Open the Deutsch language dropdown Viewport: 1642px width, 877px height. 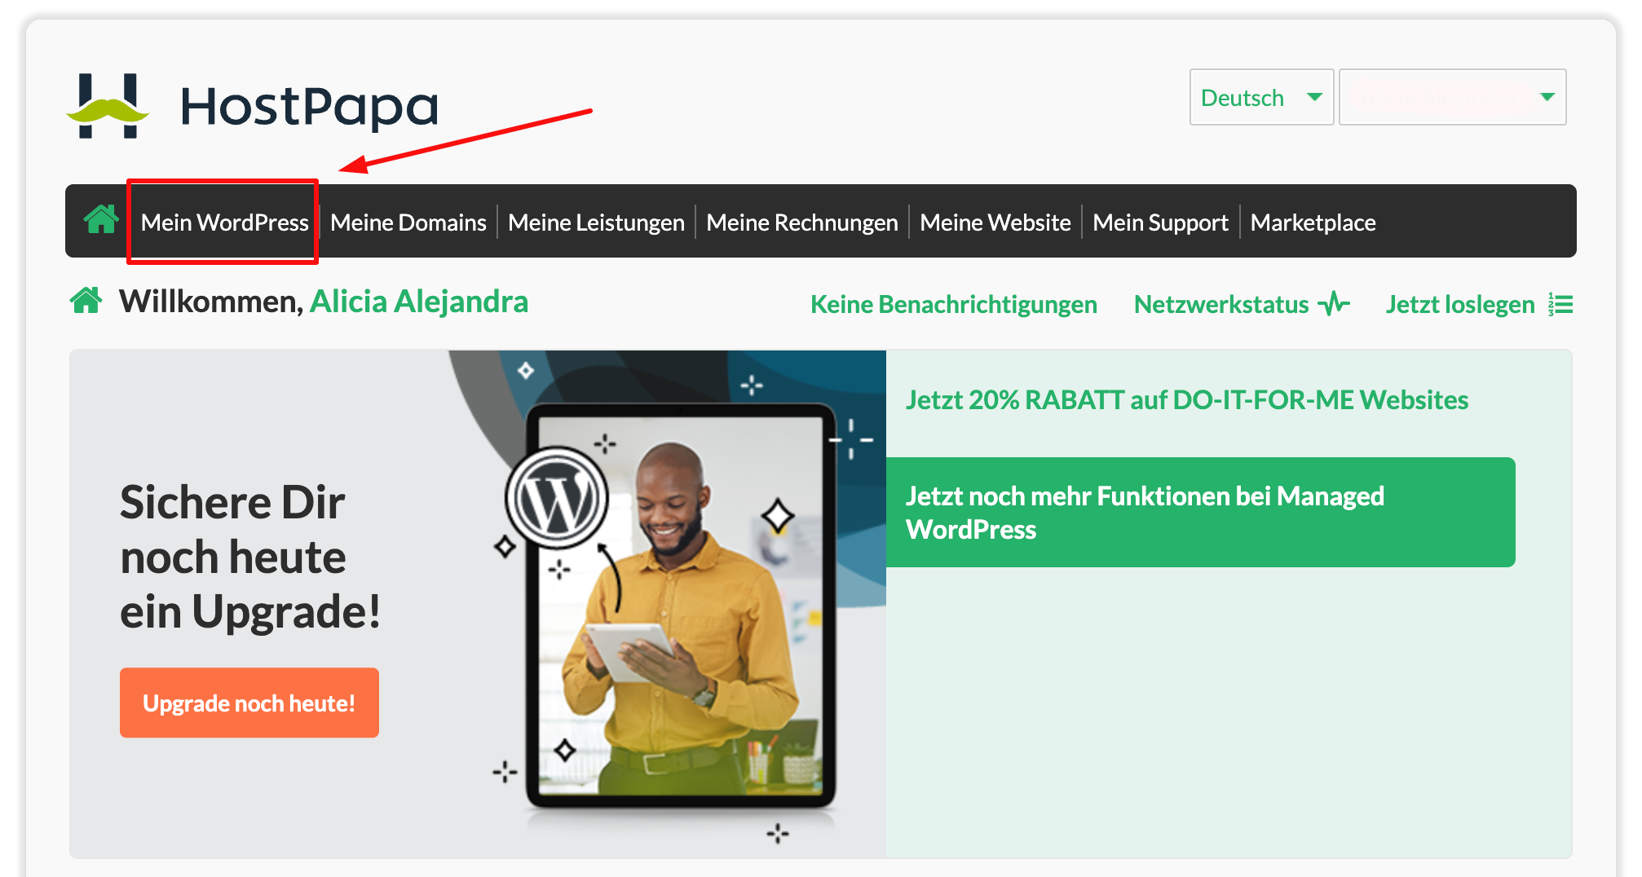tap(1260, 97)
